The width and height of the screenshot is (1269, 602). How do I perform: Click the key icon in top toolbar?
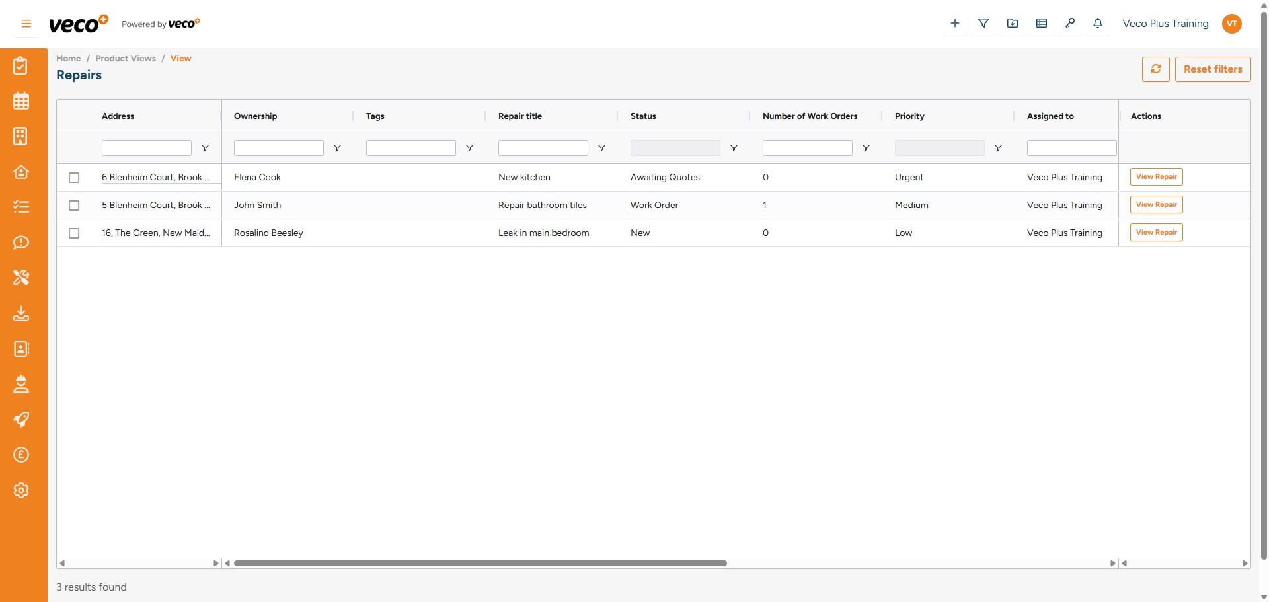tap(1069, 24)
